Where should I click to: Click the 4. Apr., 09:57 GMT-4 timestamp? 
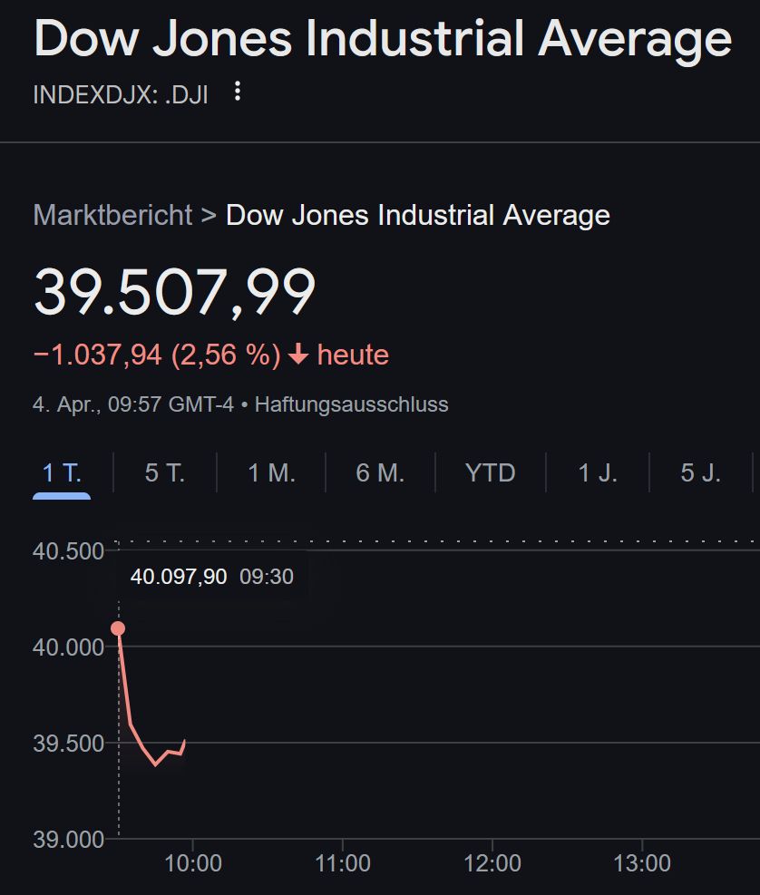[133, 404]
